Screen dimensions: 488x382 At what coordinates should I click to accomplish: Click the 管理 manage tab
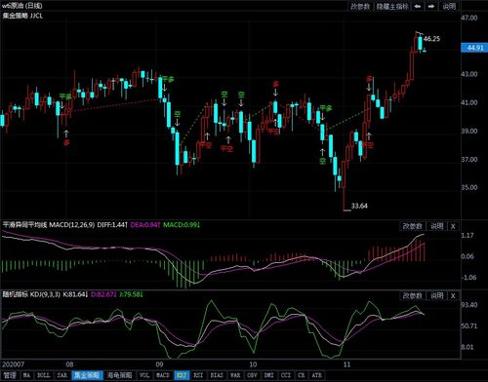(10, 375)
